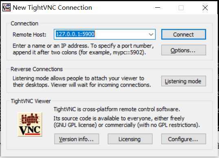Open the Configure settings dialog
This screenshot has width=219, height=158.
[184, 139]
